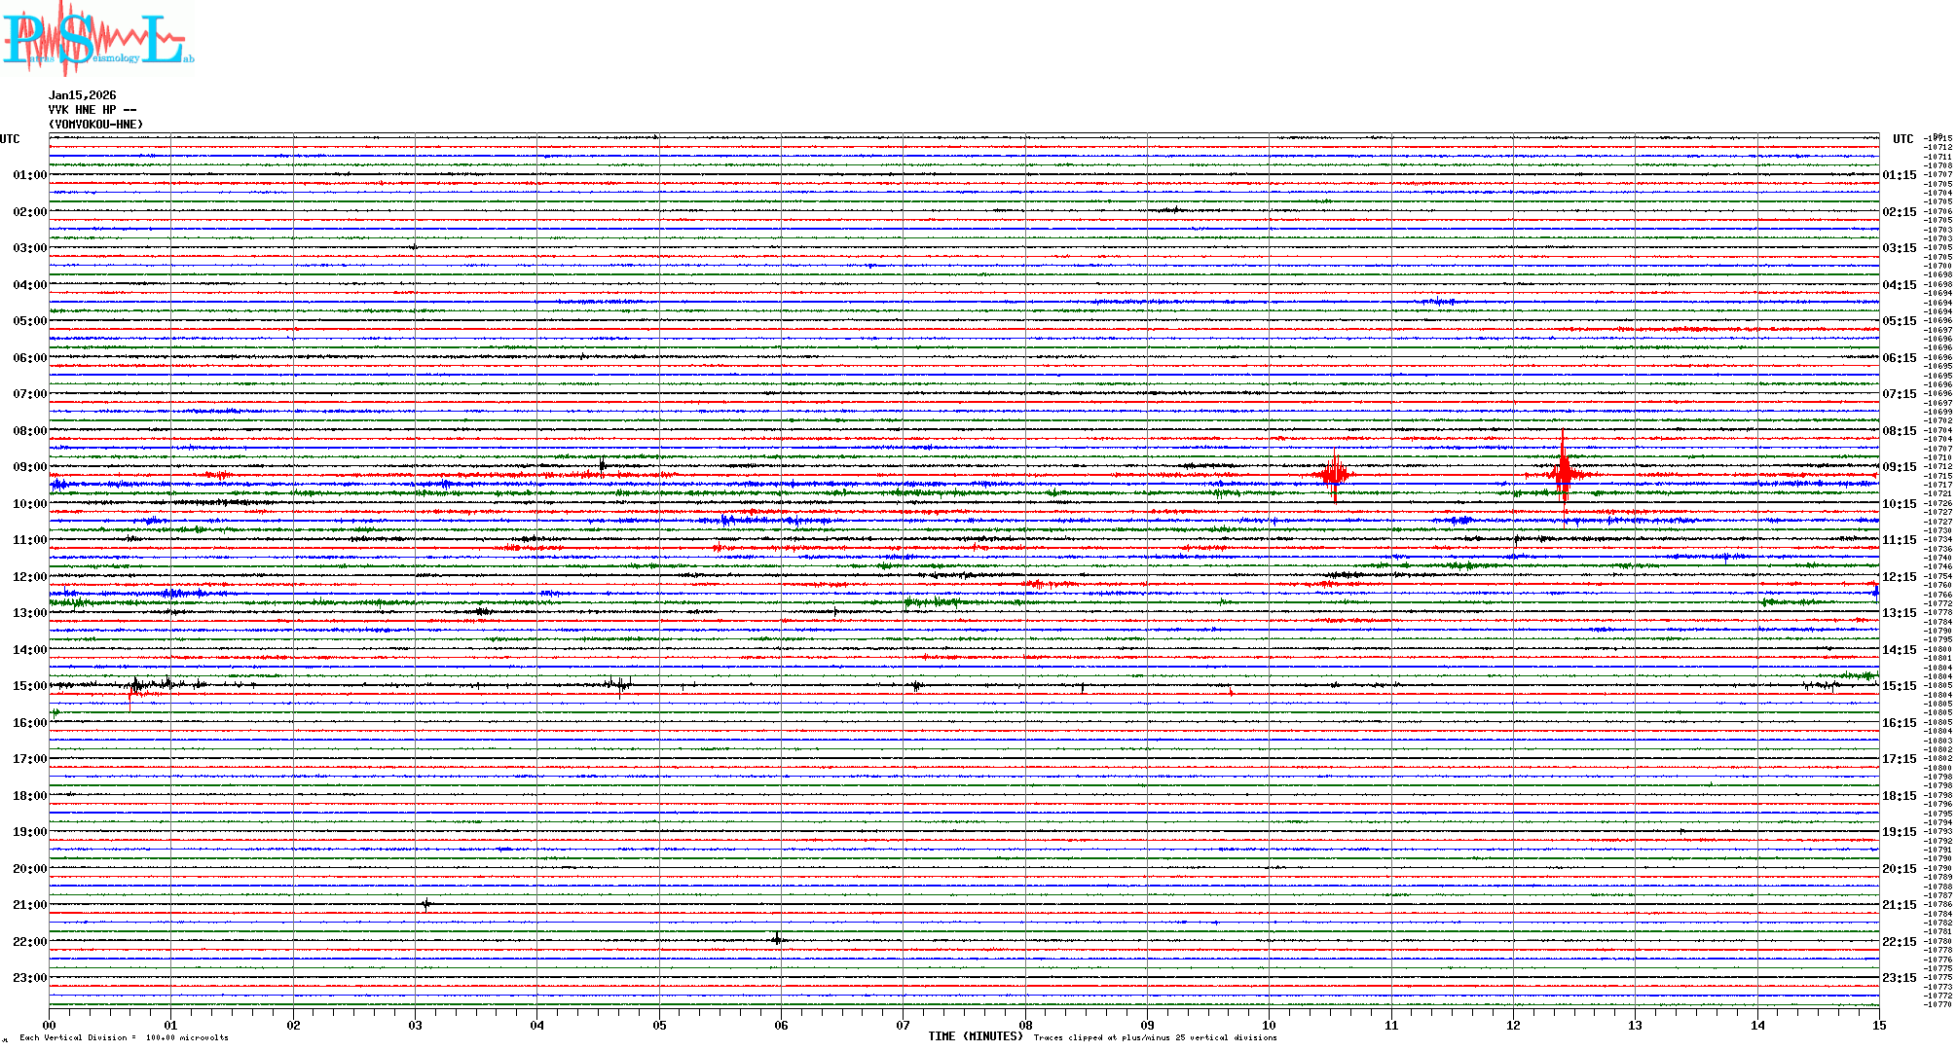
Task: Click the black spike on the 22:00 trace
Action: [777, 939]
